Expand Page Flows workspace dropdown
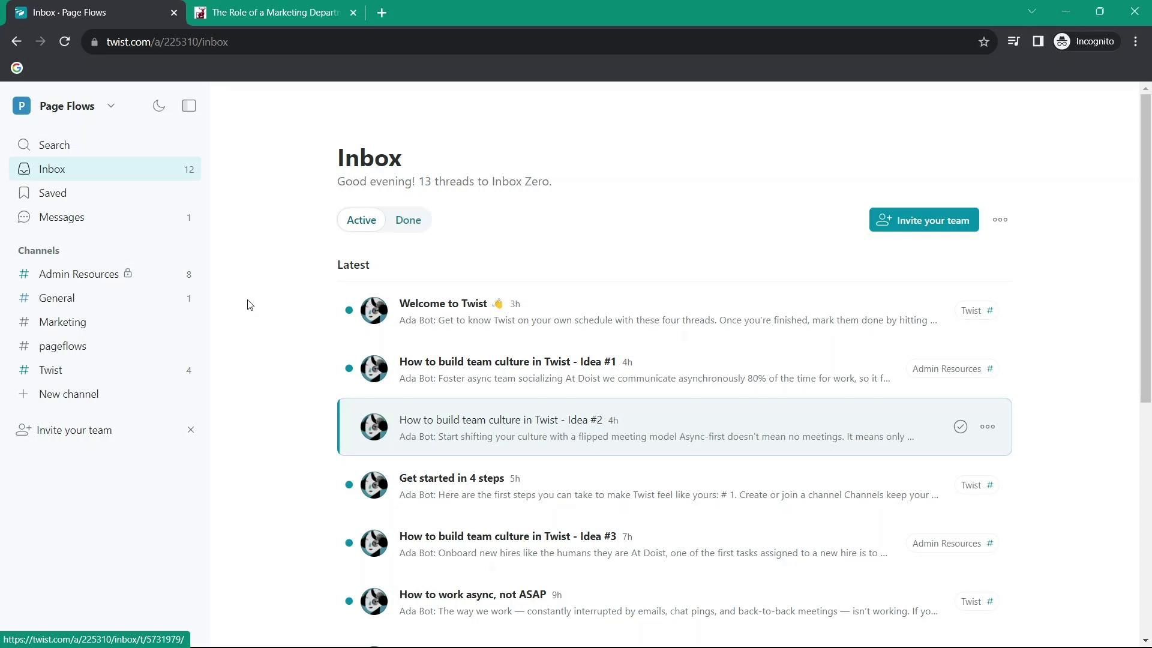The image size is (1152, 648). pos(111,106)
